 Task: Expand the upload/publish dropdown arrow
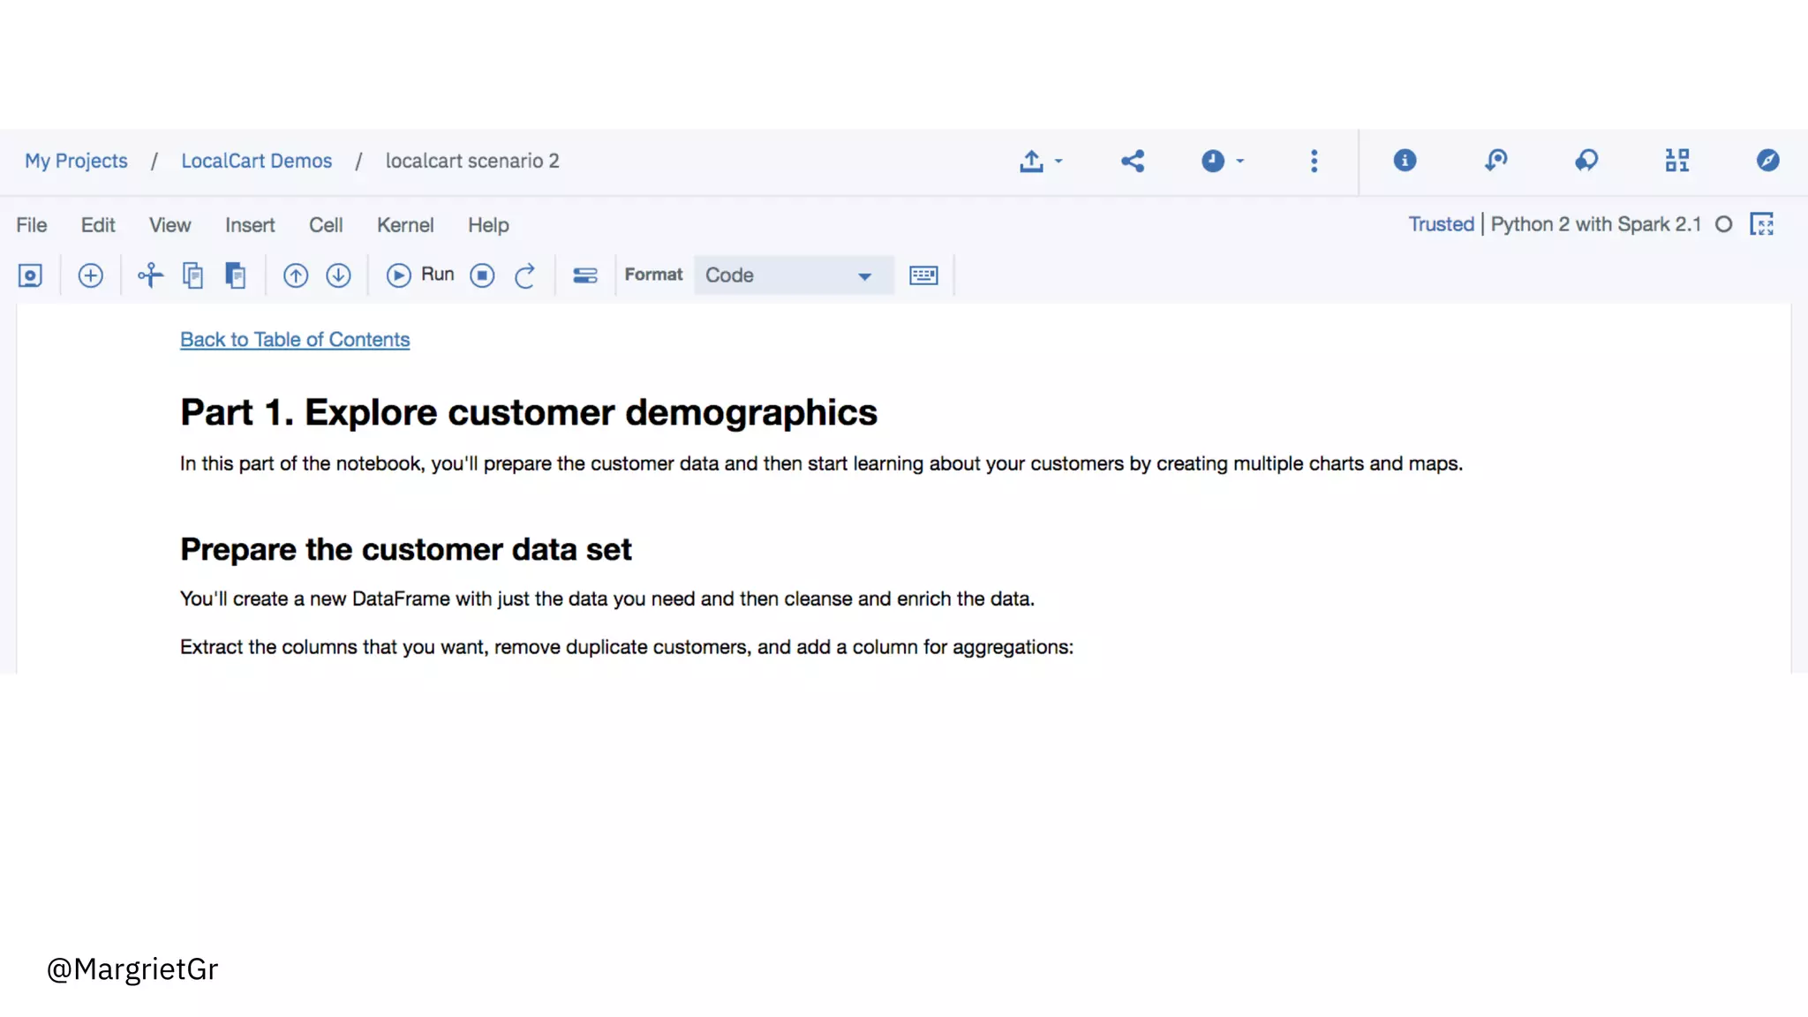1058,162
